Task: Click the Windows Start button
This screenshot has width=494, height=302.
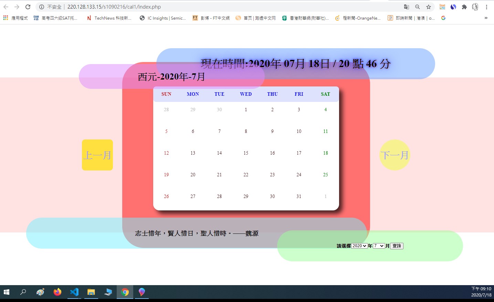Action: (7, 292)
